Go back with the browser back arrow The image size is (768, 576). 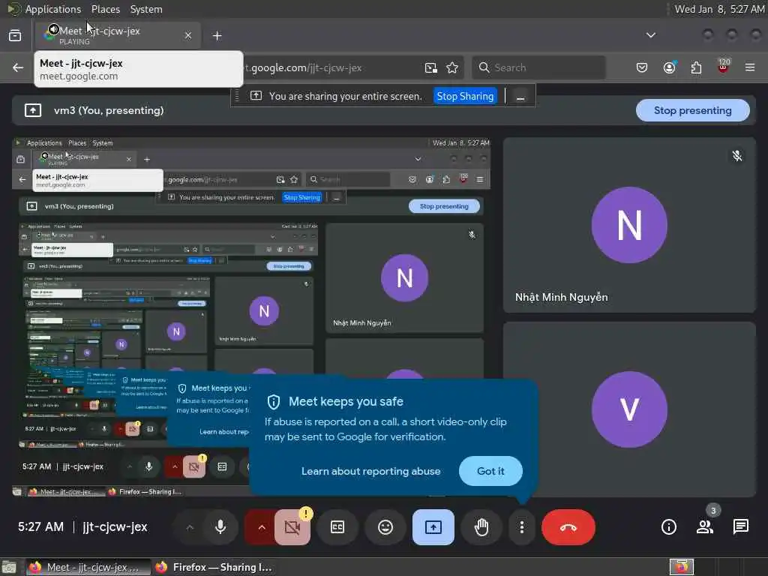[18, 67]
